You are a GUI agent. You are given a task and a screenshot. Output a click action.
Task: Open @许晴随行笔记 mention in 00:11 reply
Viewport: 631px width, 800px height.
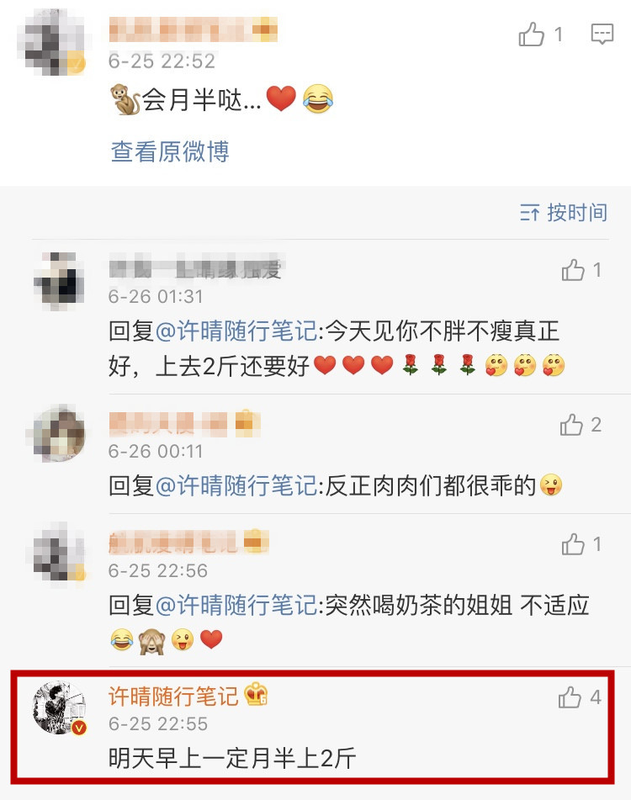tap(236, 485)
